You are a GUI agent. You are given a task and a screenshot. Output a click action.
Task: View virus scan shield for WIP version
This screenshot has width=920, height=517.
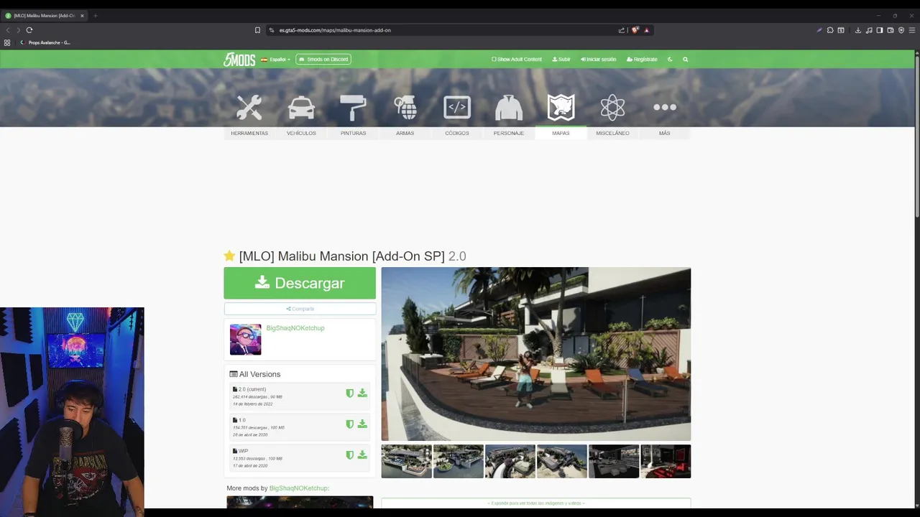point(350,455)
